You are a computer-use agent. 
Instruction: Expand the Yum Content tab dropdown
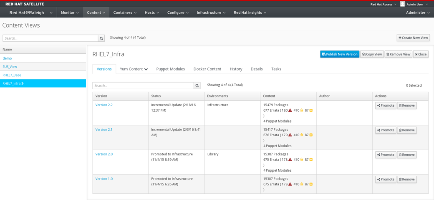pos(134,69)
